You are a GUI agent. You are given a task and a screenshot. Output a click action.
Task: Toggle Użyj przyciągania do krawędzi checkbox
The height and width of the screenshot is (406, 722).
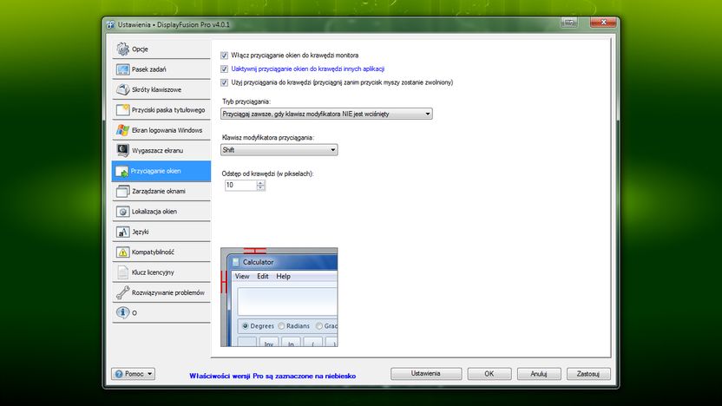click(x=224, y=82)
